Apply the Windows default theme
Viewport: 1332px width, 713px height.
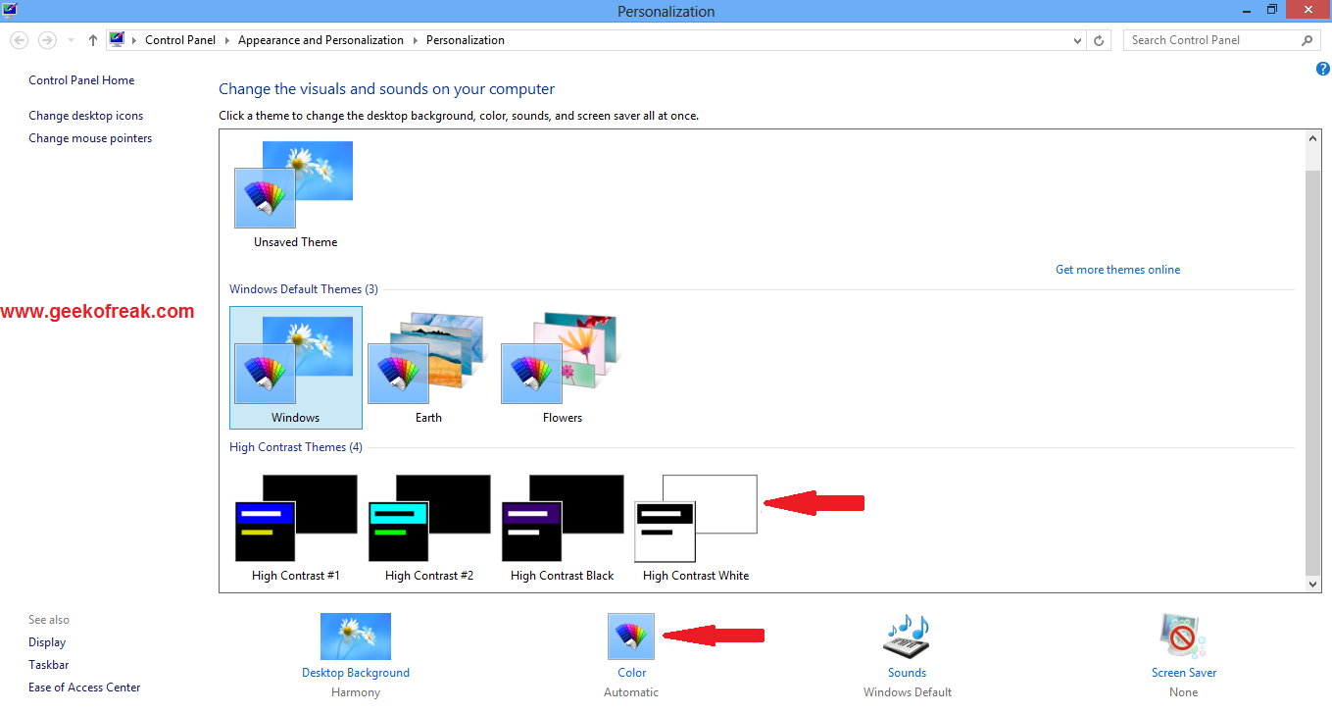pyautogui.click(x=295, y=367)
